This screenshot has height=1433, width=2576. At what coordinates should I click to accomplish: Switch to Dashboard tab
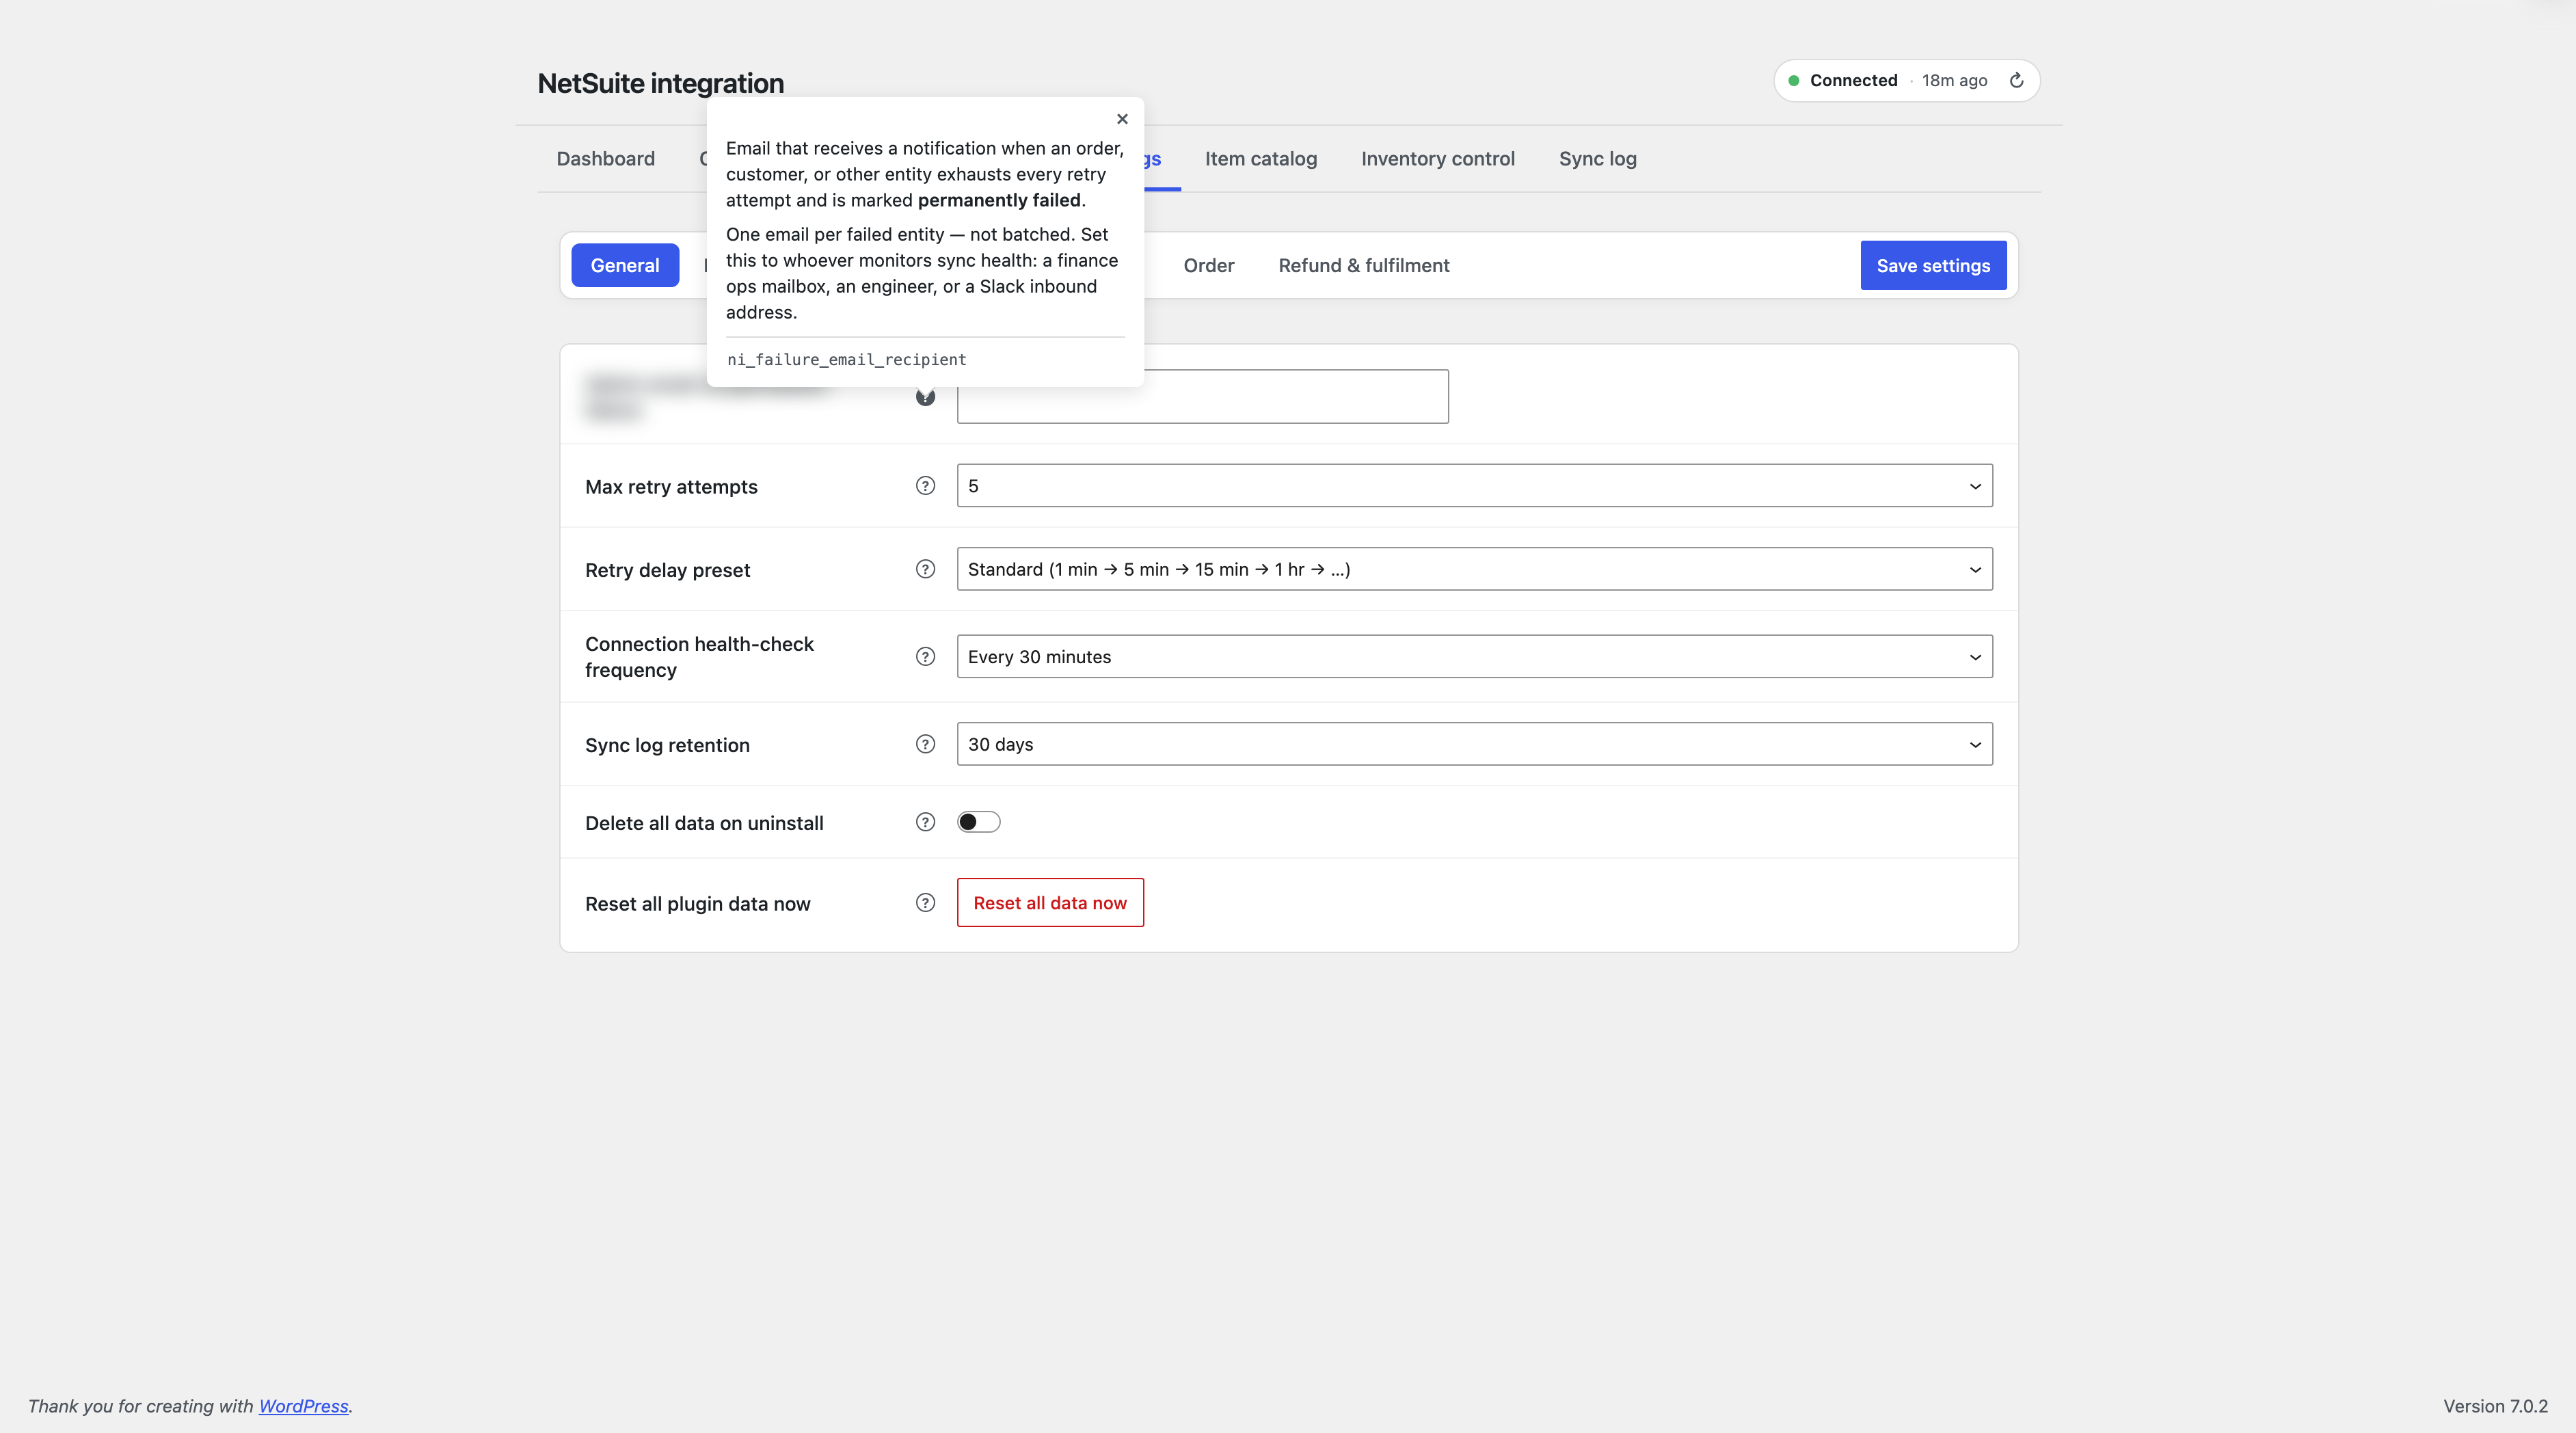(605, 159)
